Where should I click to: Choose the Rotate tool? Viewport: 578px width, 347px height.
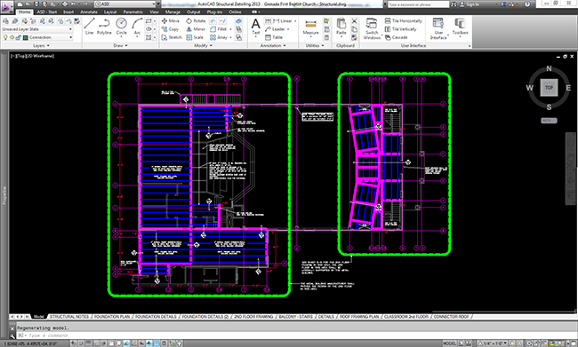(x=196, y=21)
